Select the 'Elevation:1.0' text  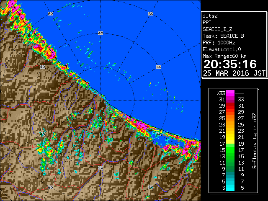(222, 49)
